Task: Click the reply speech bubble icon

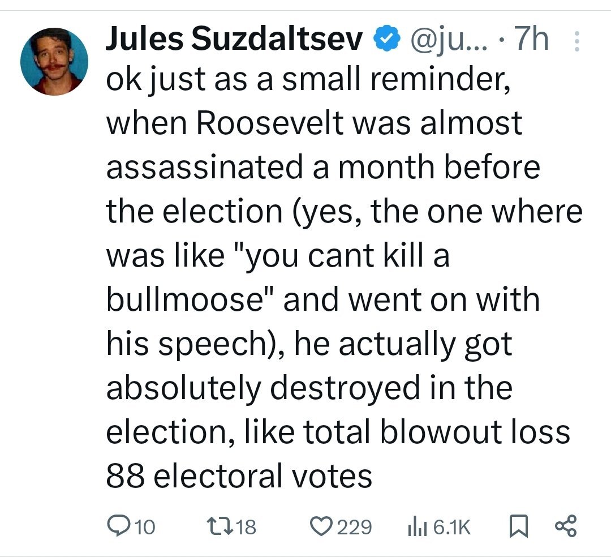Action: click(118, 527)
